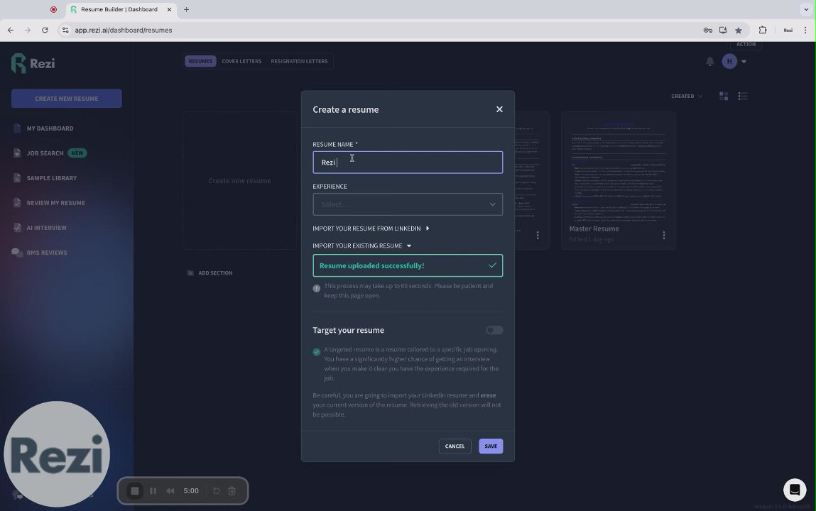Click the AI Interview sidebar icon
Image resolution: width=816 pixels, height=511 pixels.
pos(17,228)
